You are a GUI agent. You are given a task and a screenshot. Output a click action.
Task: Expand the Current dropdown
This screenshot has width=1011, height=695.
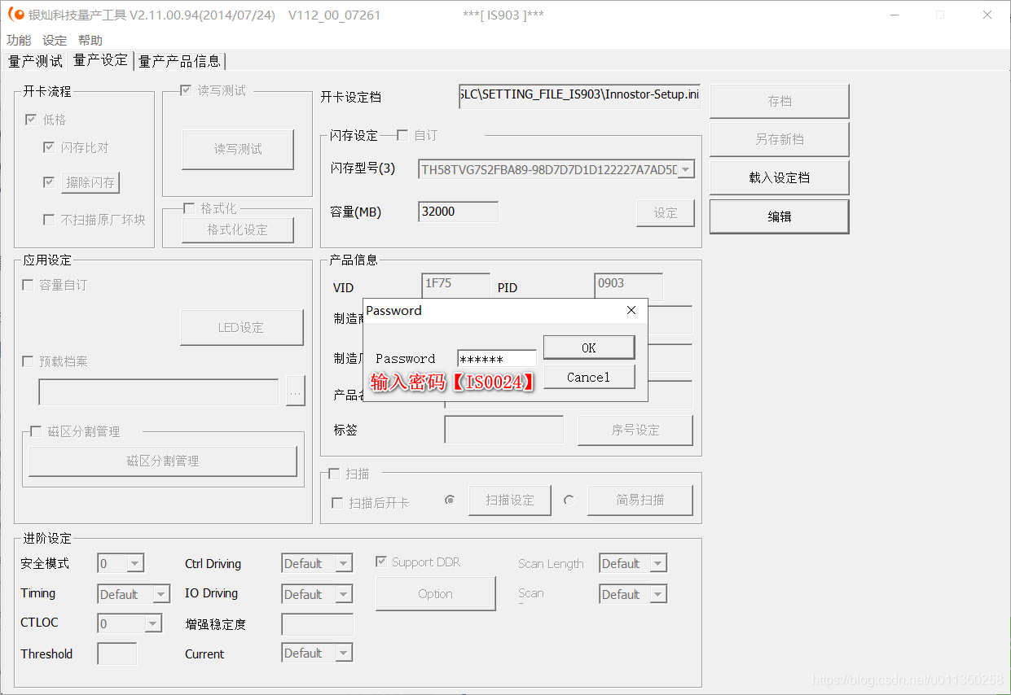point(344,653)
